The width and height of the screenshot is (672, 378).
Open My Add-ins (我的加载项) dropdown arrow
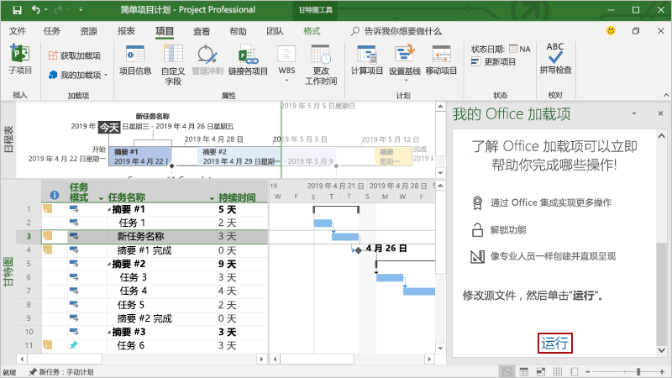(x=106, y=75)
